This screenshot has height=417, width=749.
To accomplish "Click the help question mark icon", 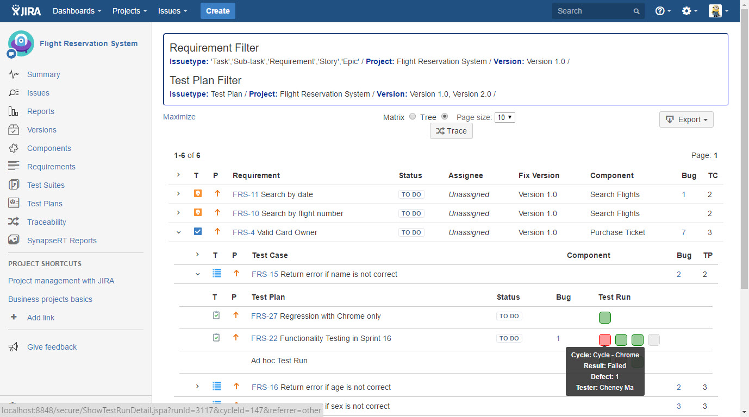I will pos(660,11).
